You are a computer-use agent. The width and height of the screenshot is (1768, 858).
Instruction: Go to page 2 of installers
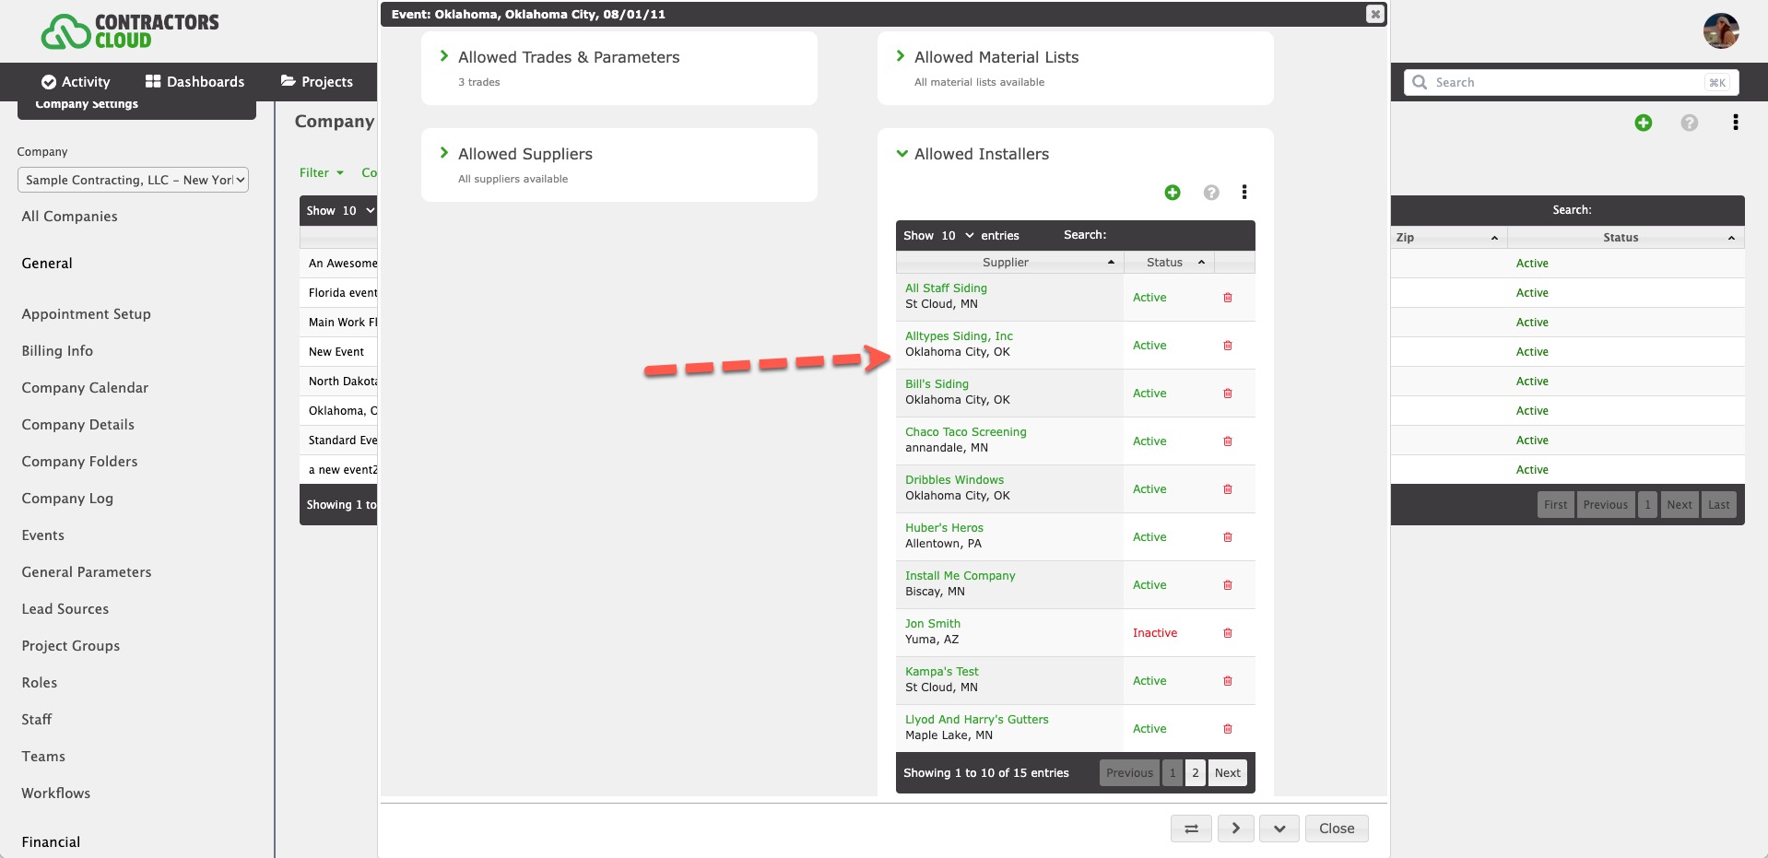coord(1196,773)
